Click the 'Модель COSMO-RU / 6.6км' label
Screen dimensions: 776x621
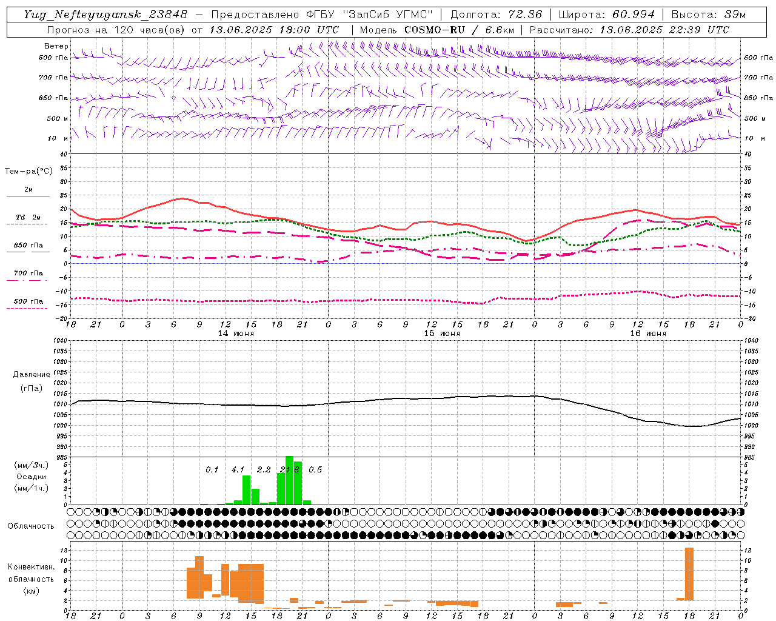(x=437, y=30)
